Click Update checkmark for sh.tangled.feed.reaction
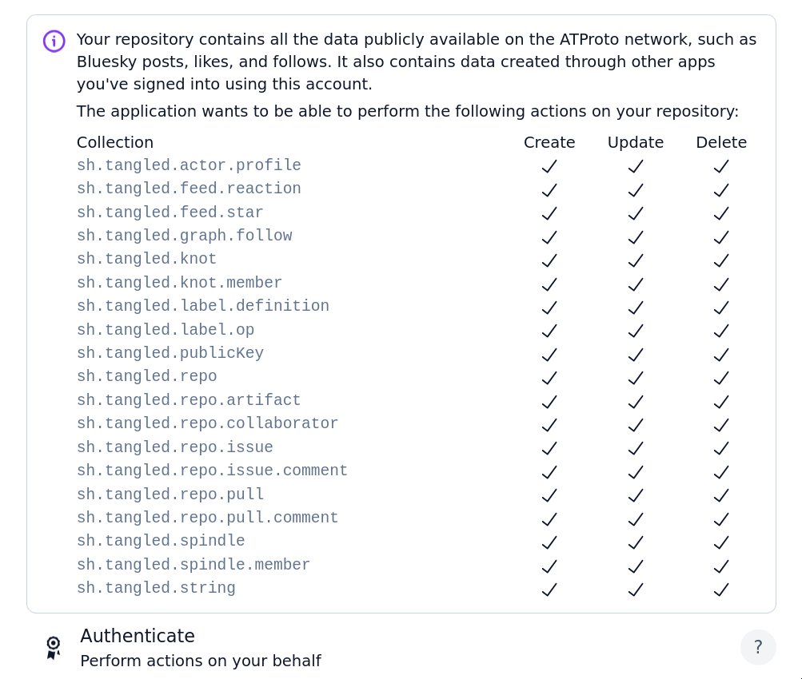 (636, 190)
